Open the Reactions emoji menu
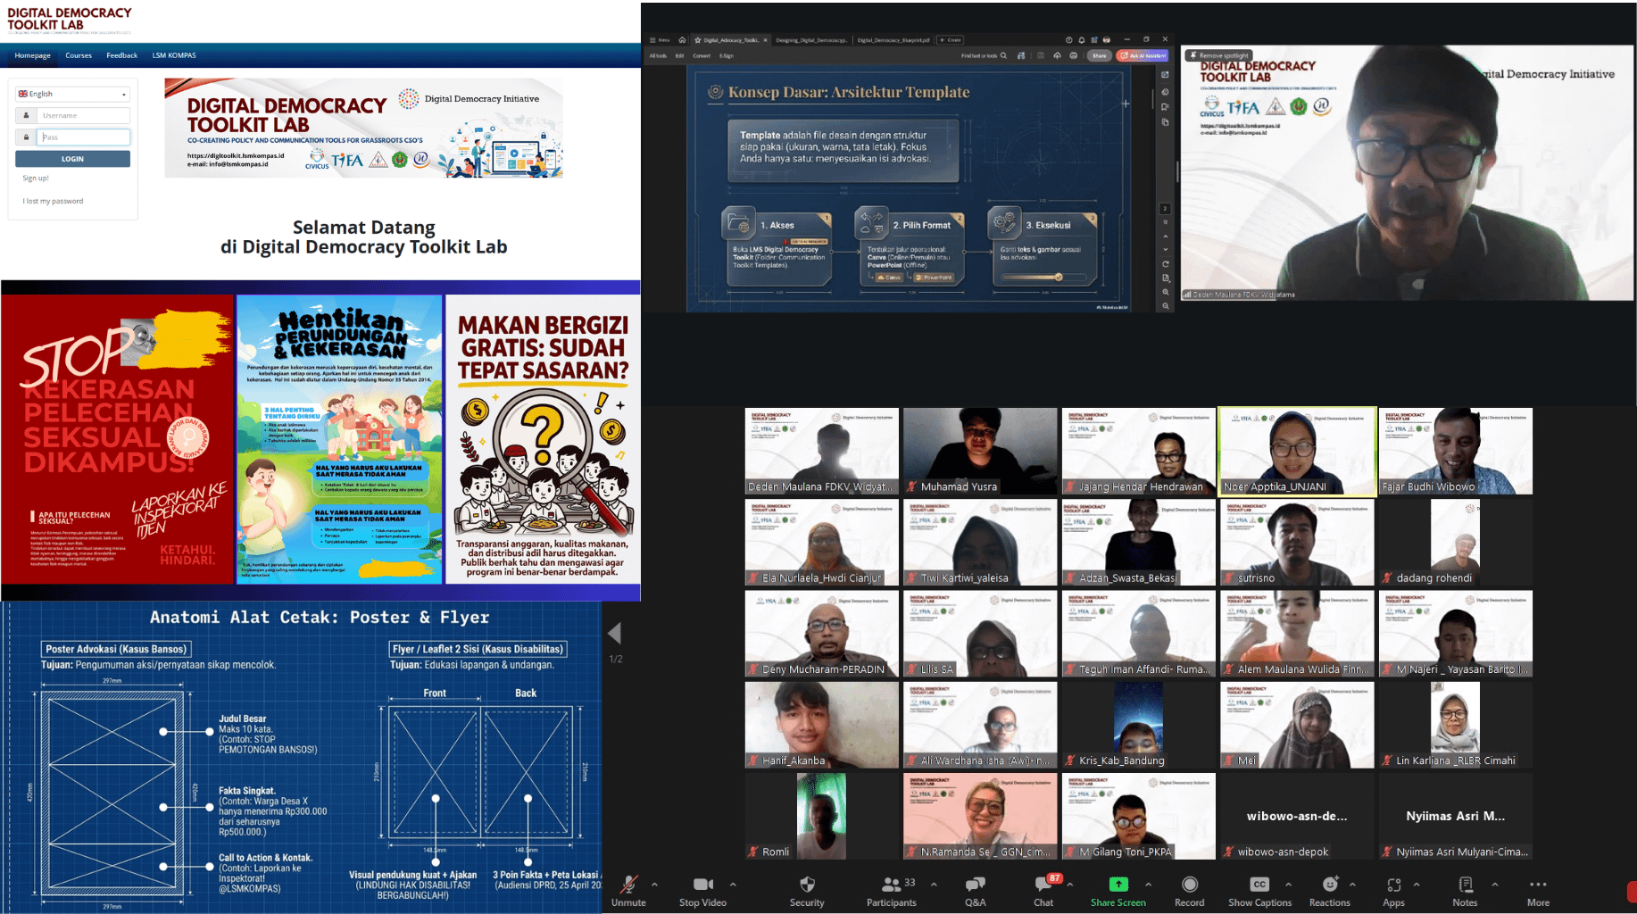This screenshot has width=1637, height=914. (1329, 885)
